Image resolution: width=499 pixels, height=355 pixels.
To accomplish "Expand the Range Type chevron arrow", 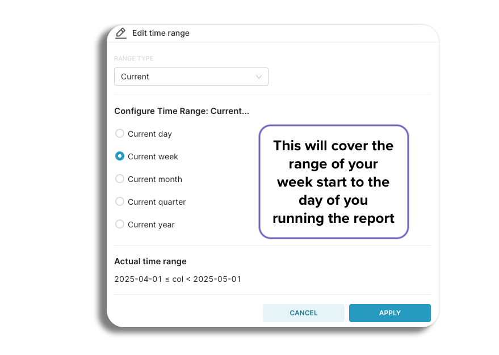I will (x=259, y=77).
